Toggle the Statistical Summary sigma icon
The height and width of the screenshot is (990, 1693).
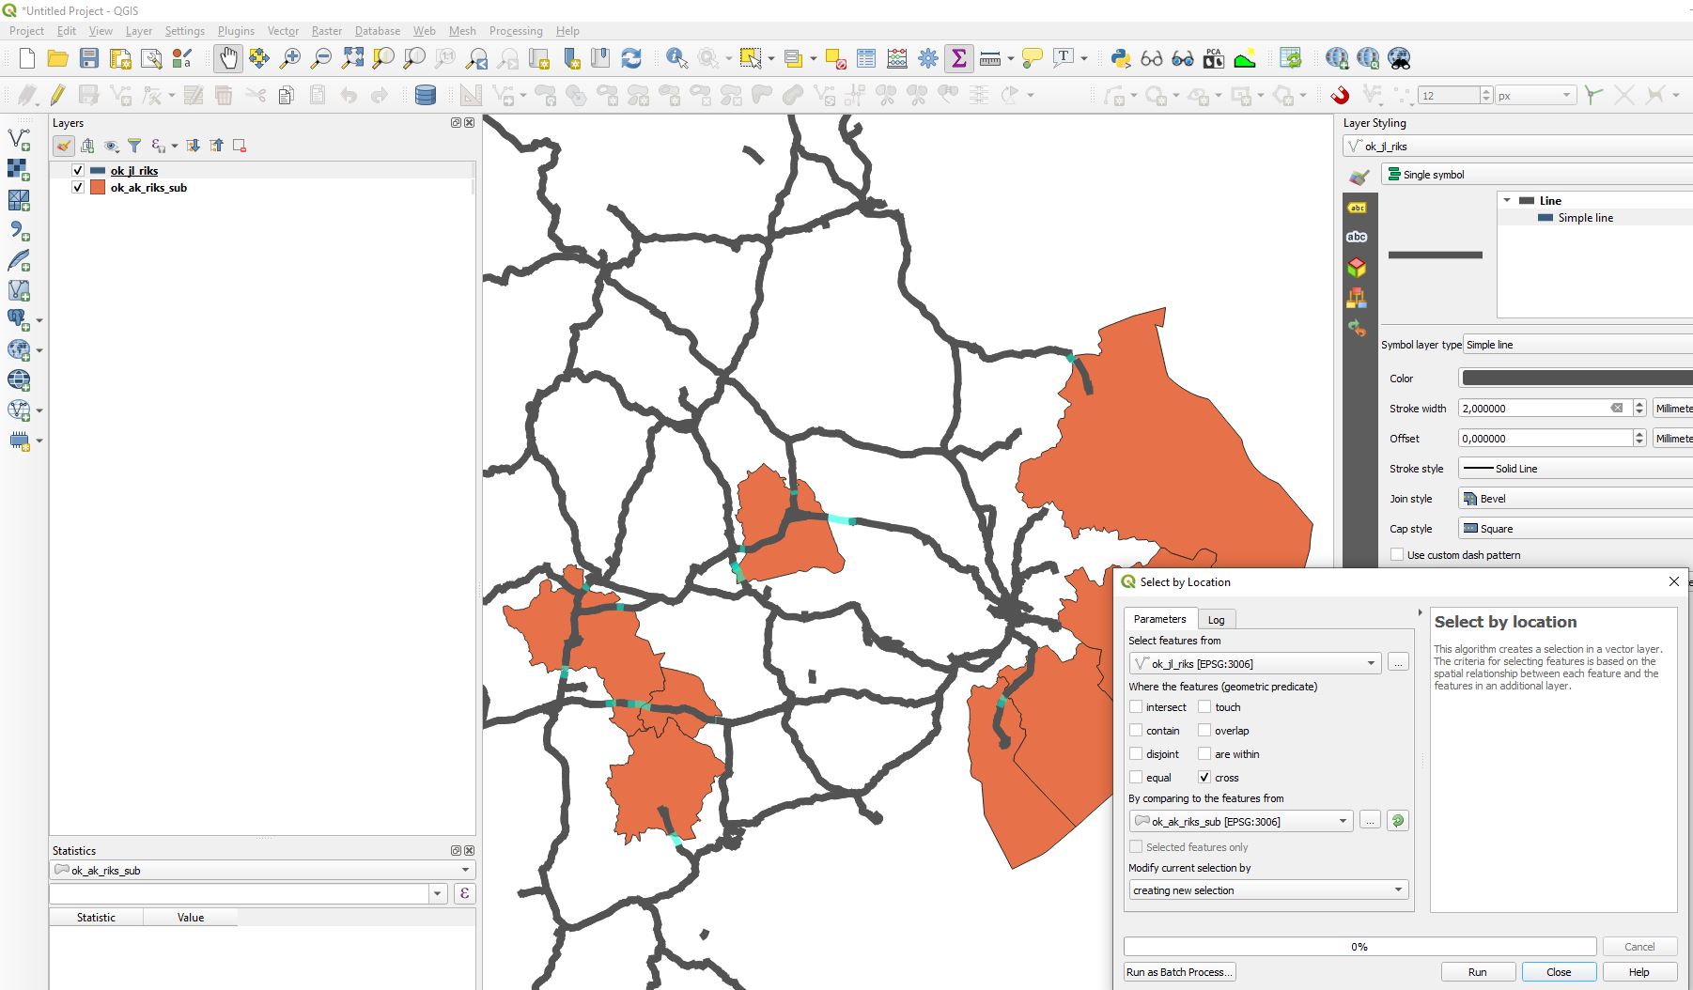coord(959,58)
